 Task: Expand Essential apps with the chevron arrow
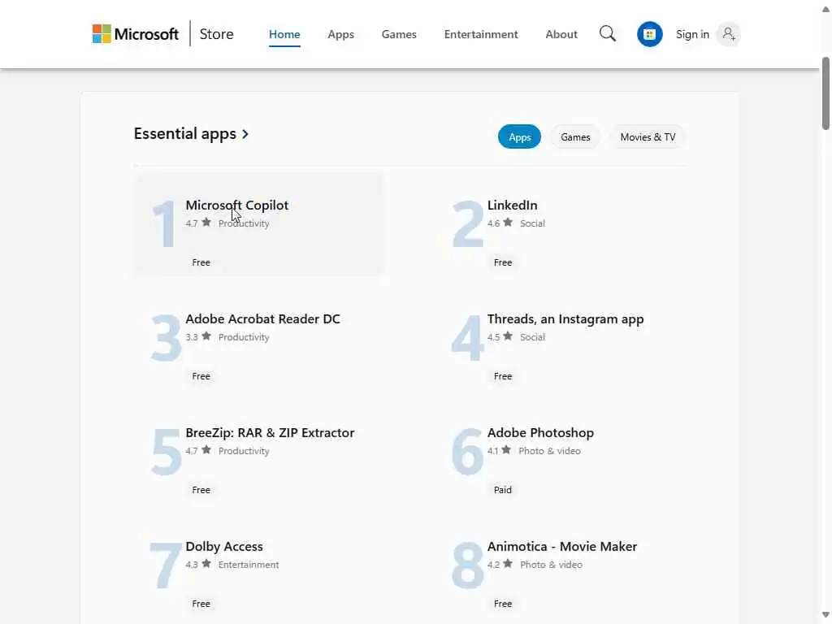pos(245,134)
